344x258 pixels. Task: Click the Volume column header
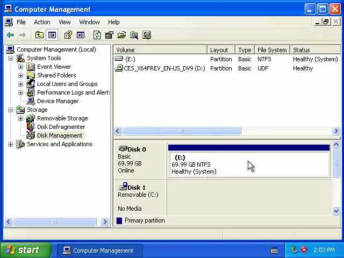[160, 50]
